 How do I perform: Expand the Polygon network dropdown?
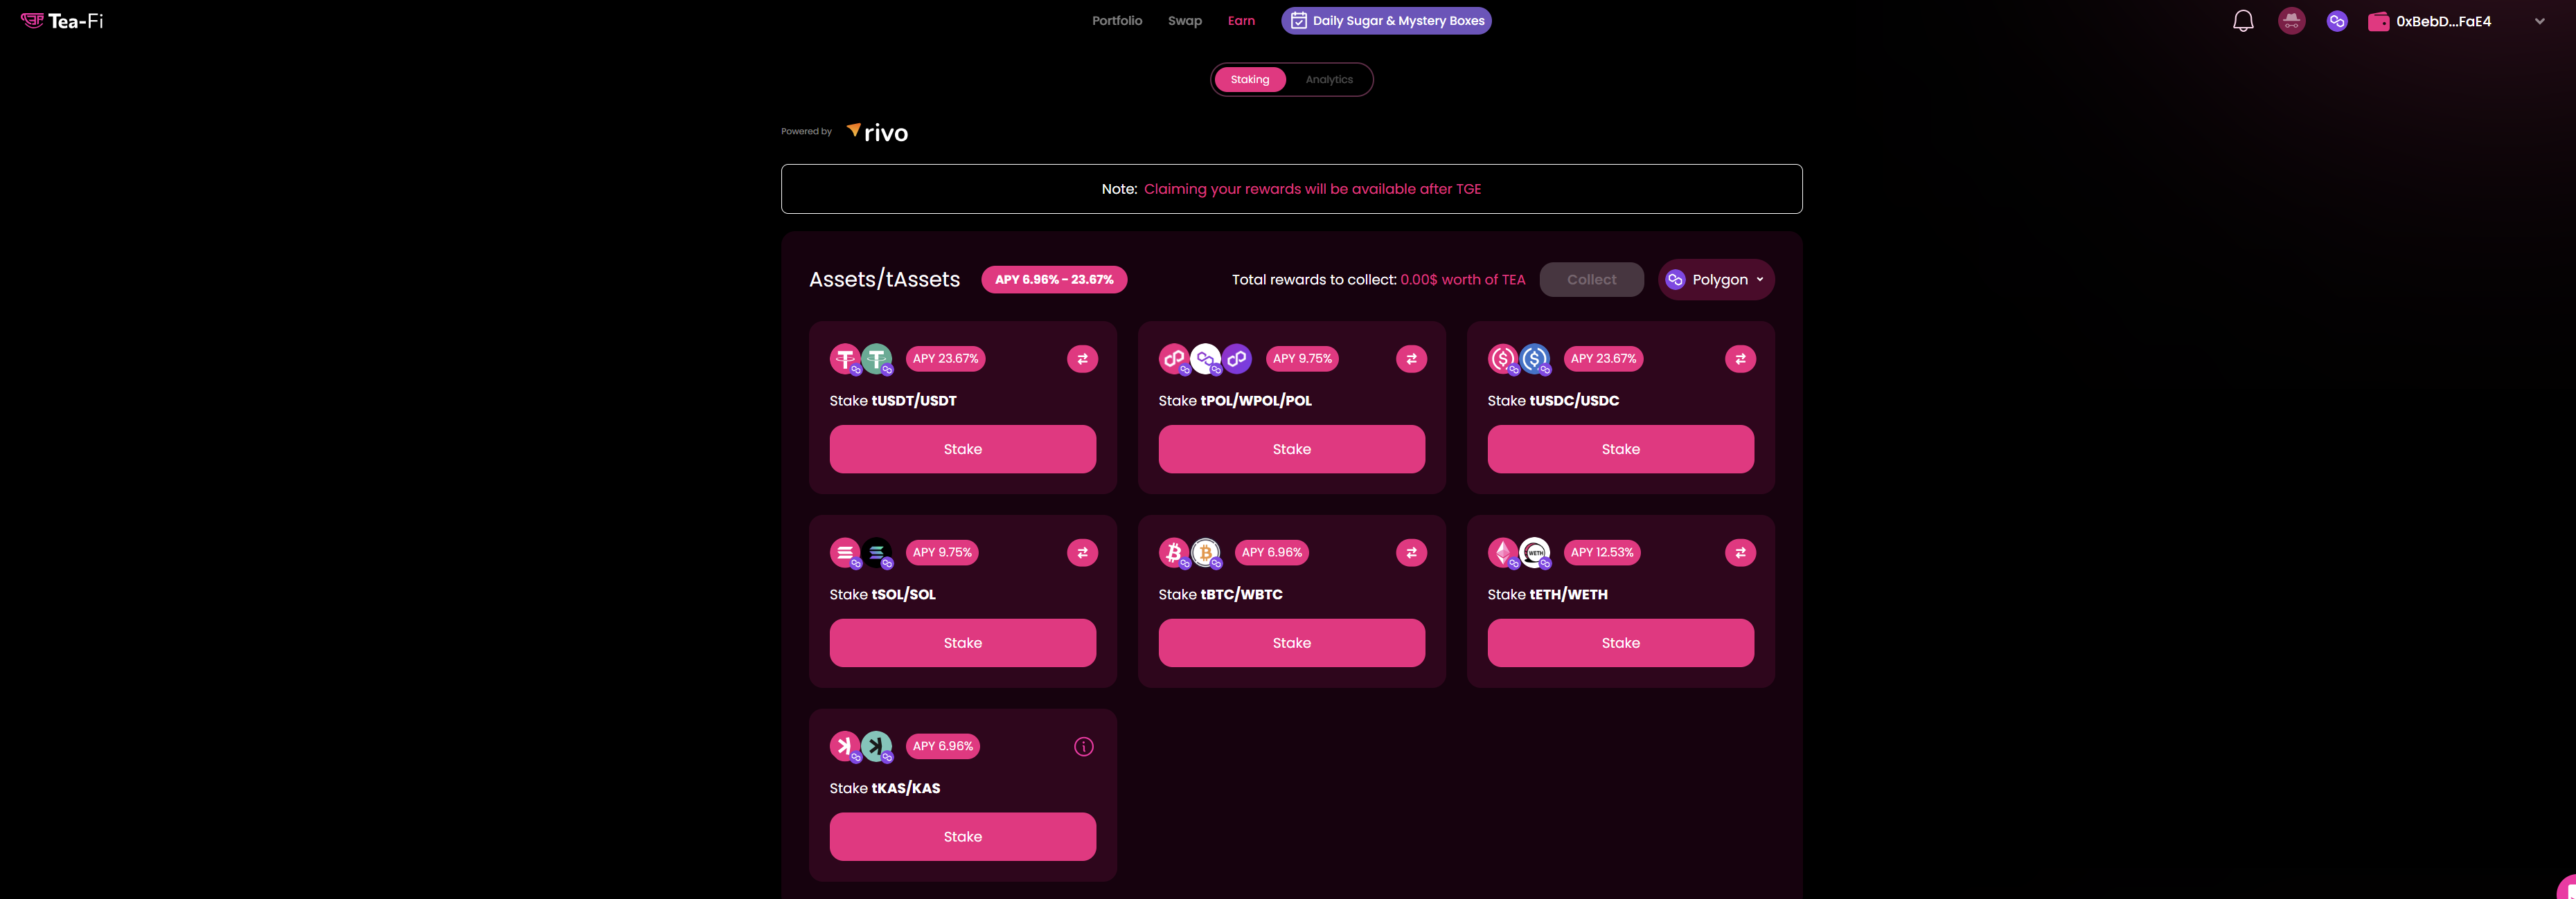click(x=1716, y=280)
